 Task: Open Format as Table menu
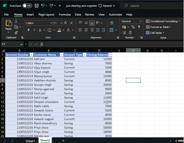pyautogui.click(x=158, y=27)
